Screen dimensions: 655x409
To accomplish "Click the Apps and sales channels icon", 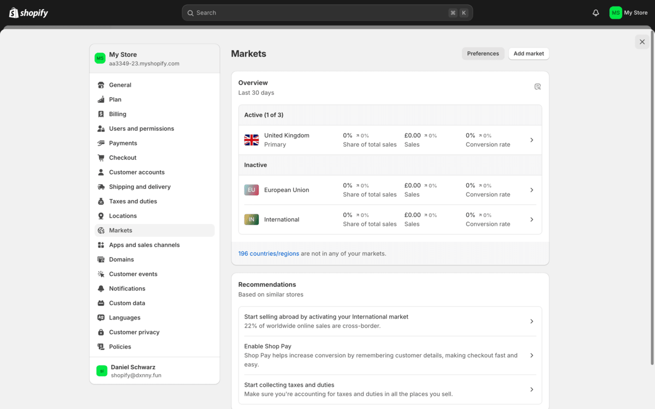I will [x=100, y=244].
